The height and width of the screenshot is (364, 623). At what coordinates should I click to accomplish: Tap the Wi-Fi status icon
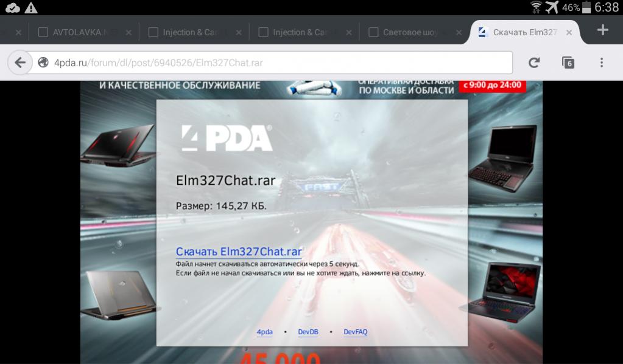click(537, 7)
